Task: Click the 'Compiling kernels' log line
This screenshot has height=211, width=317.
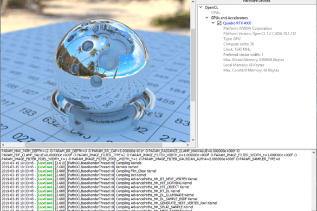Action: (x=72, y=163)
